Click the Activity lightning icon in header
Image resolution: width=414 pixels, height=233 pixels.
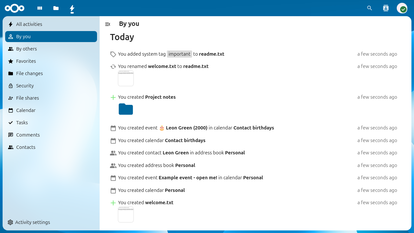click(x=72, y=8)
